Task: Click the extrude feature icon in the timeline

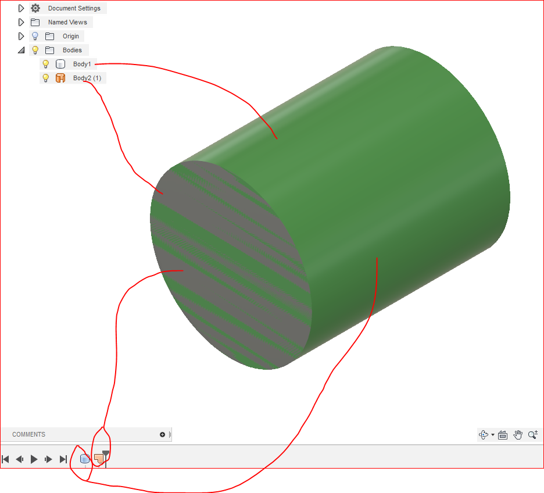Action: (98, 458)
